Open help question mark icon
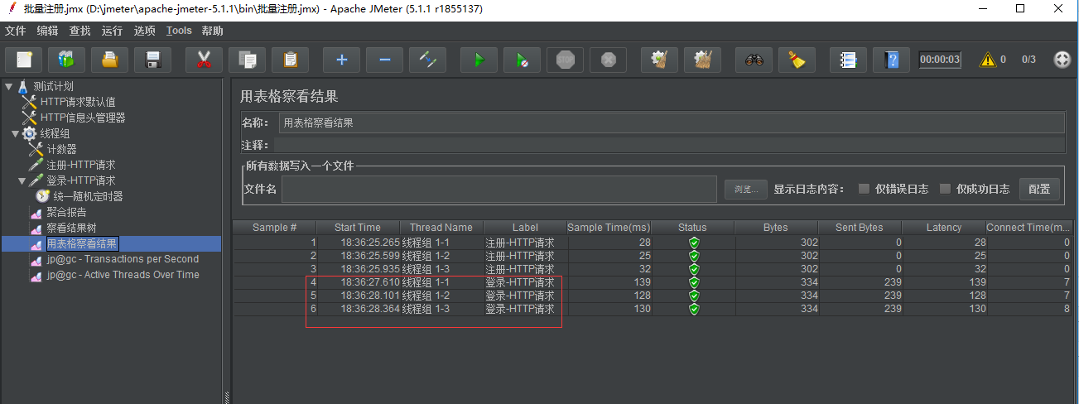The image size is (1079, 404). click(891, 60)
